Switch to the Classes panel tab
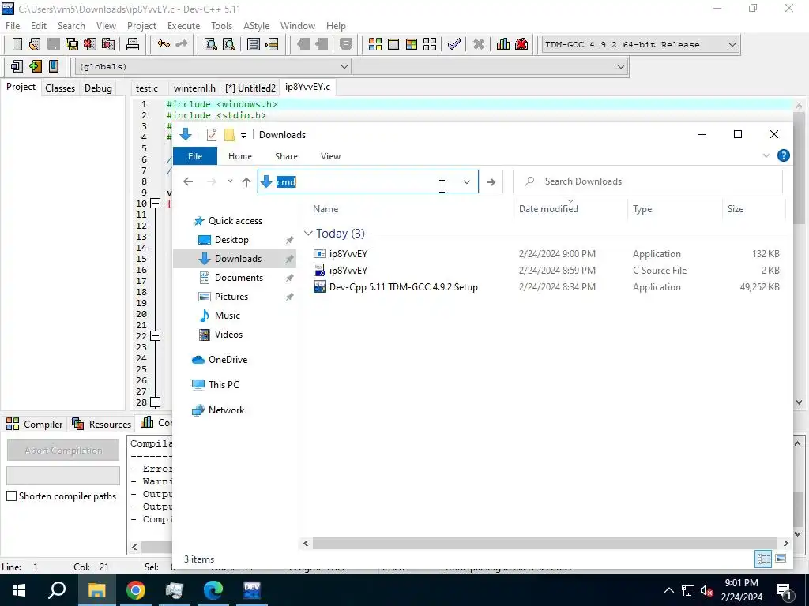The width and height of the screenshot is (809, 606). point(60,88)
